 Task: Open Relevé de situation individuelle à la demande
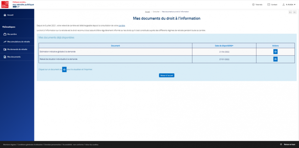tap(59, 59)
